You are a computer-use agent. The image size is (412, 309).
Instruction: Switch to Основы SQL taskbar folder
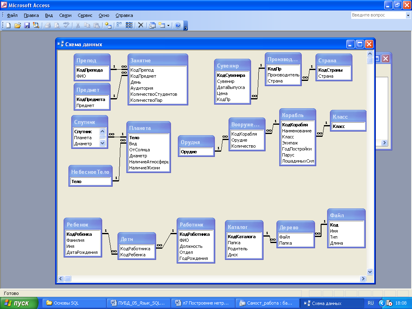pyautogui.click(x=74, y=303)
